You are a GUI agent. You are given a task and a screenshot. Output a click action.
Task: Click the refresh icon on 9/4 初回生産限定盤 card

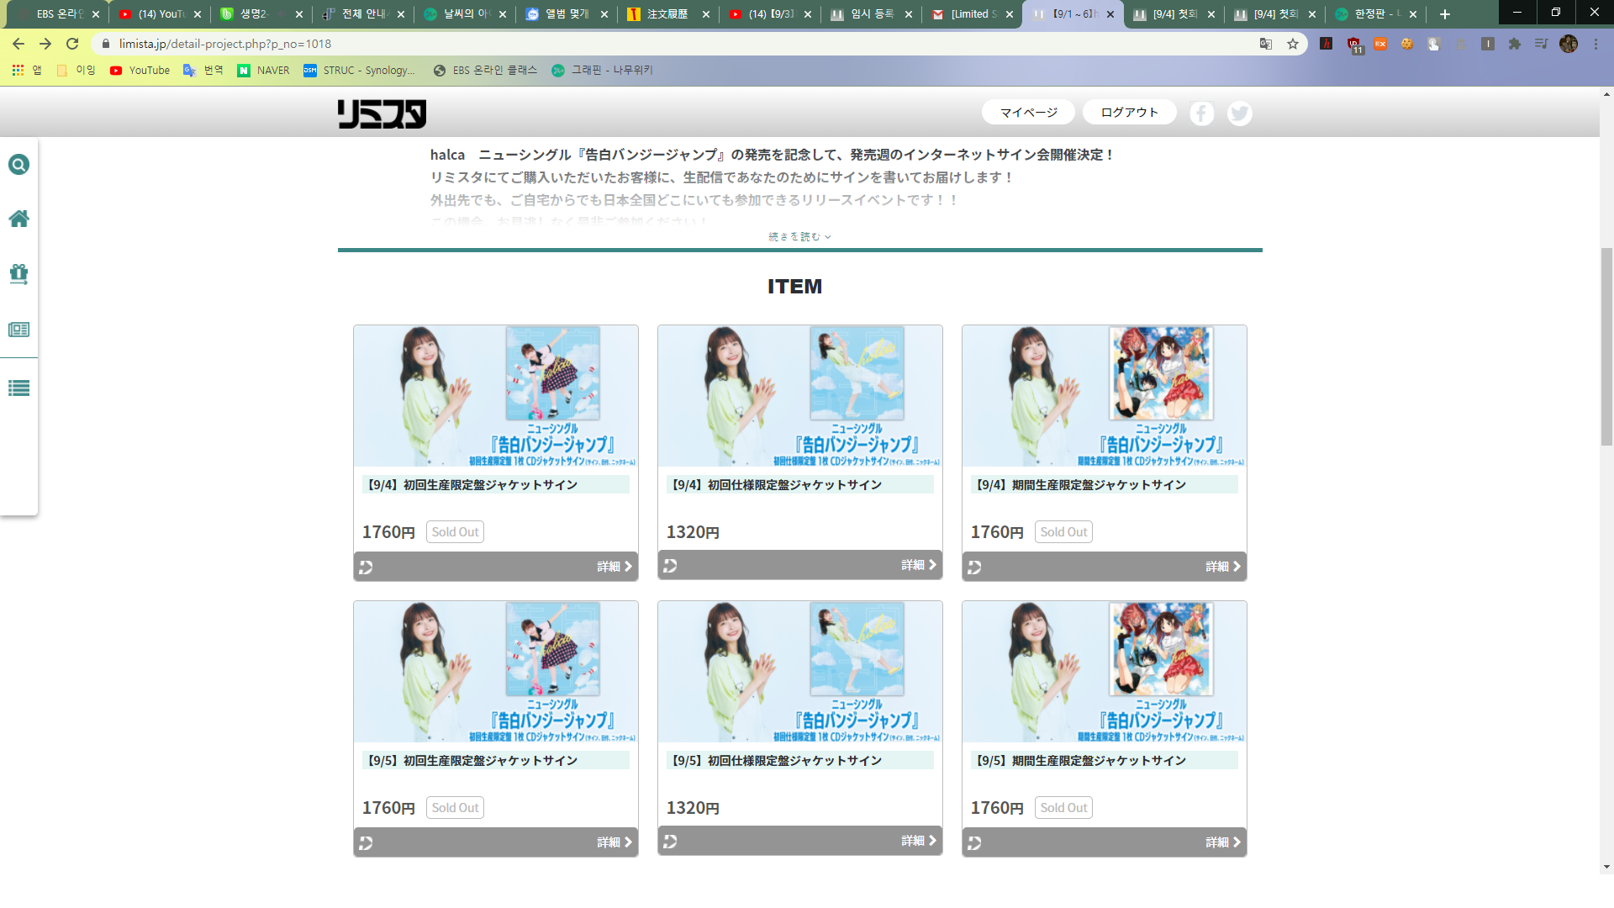tap(366, 567)
